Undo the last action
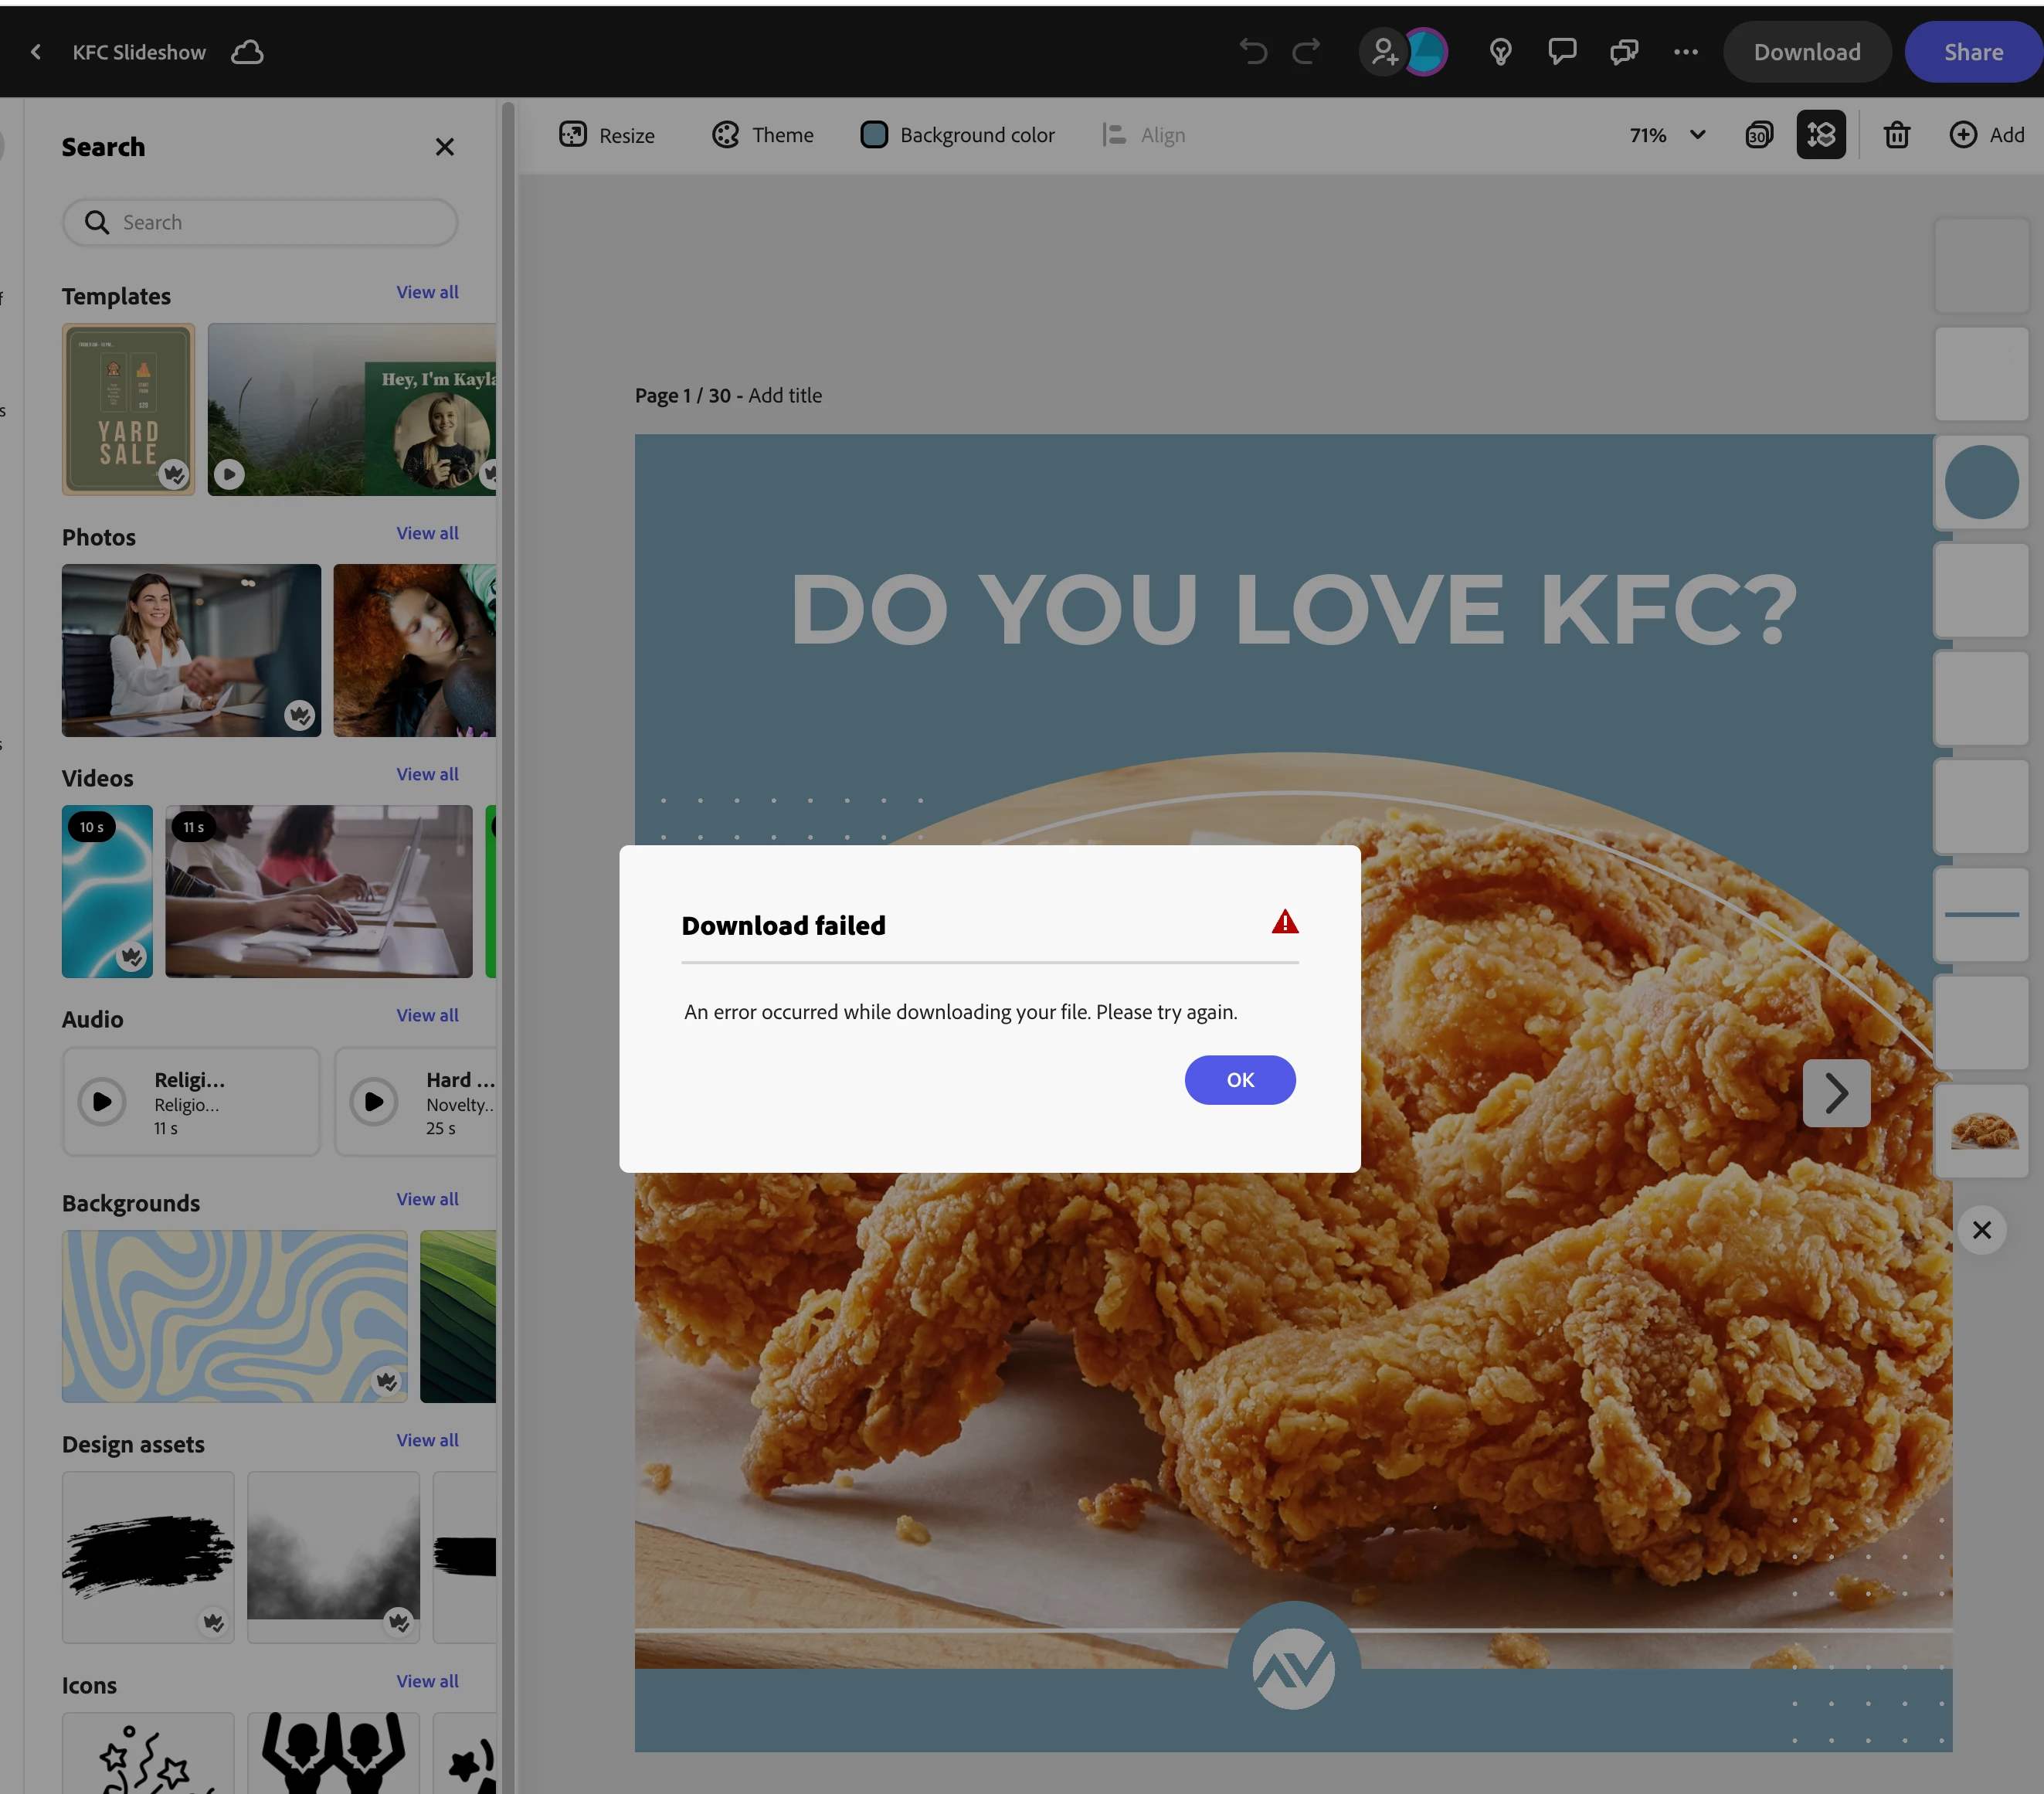This screenshot has height=1794, width=2044. [1253, 52]
